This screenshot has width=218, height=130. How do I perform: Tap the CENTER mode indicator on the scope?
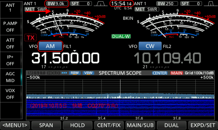pyautogui.click(x=160, y=73)
